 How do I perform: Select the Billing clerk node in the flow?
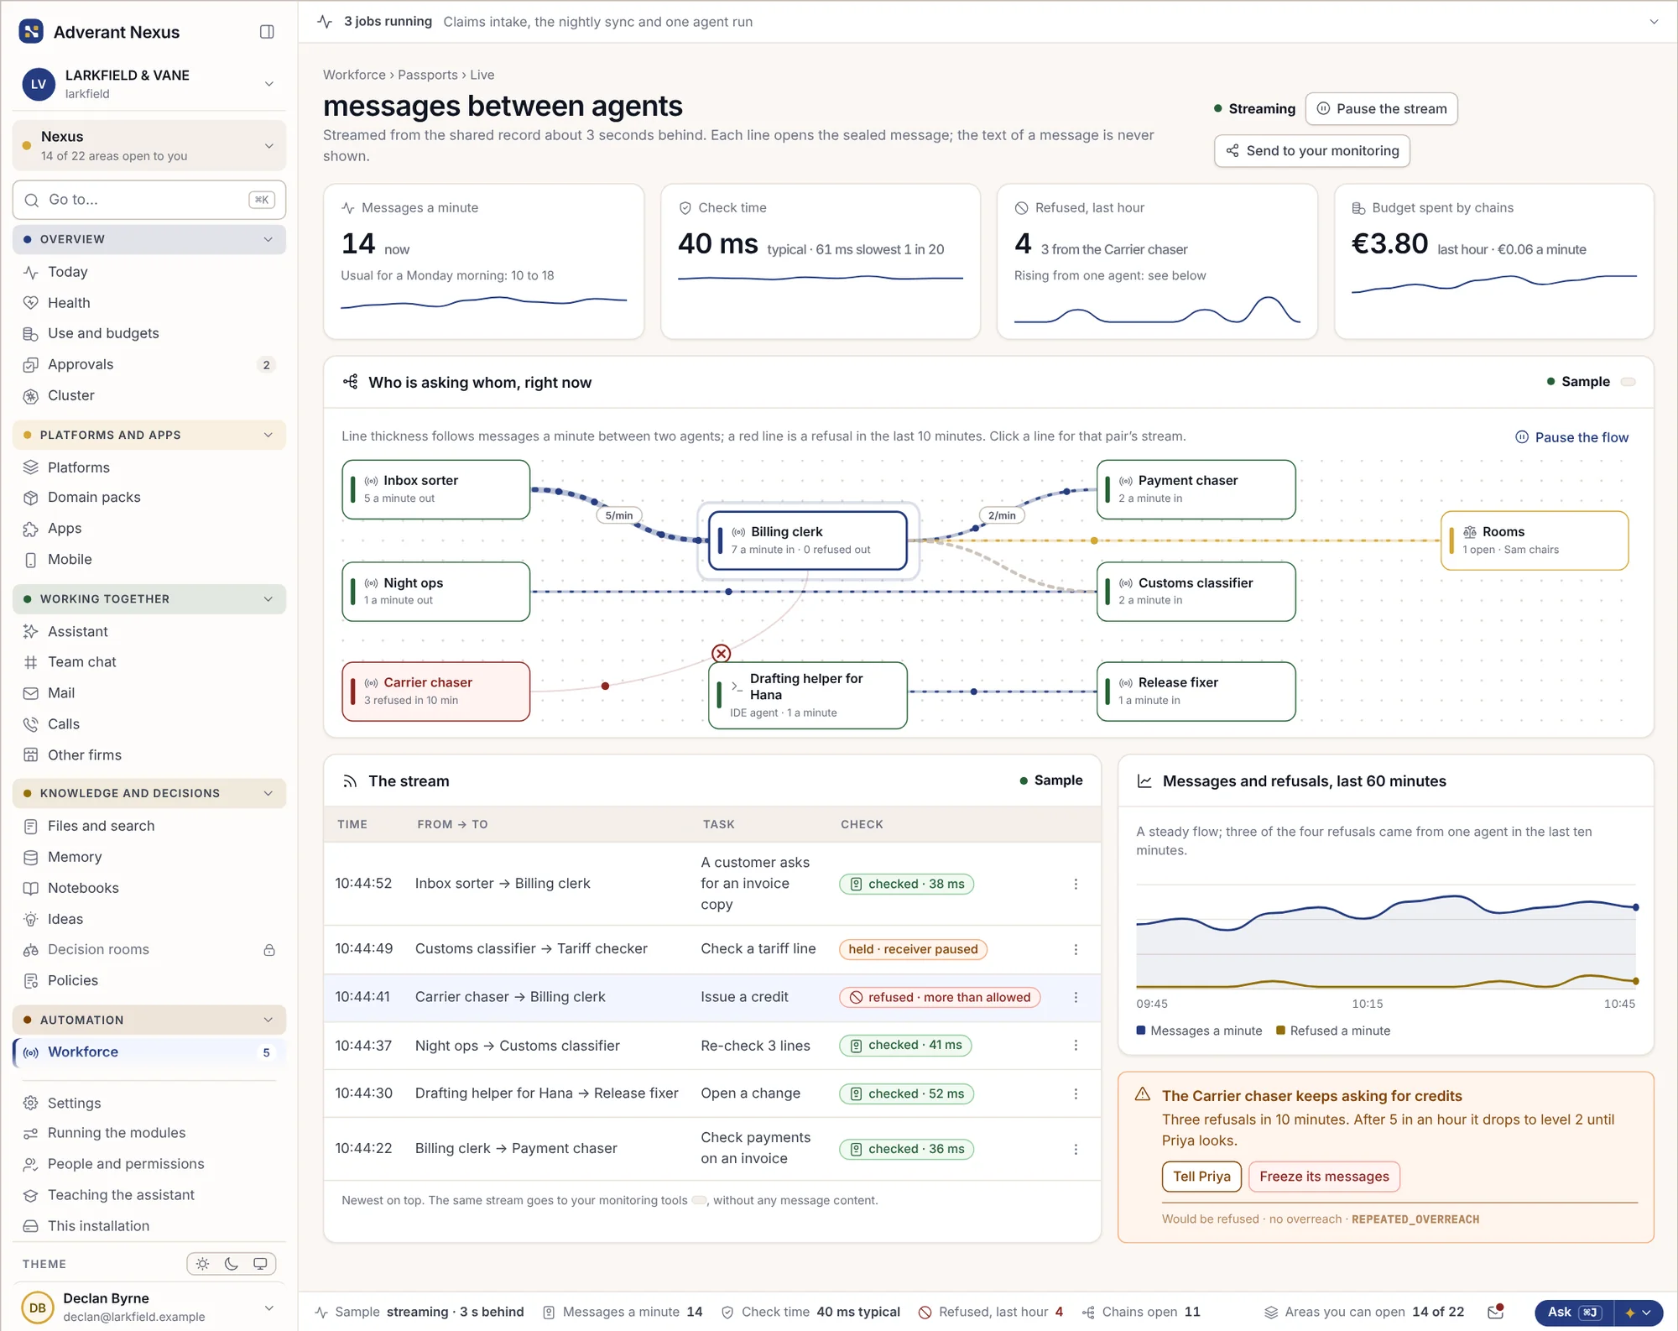[808, 540]
